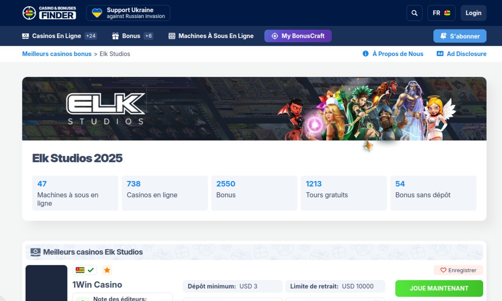Image resolution: width=502 pixels, height=301 pixels.
Task: Click the target icon in My BonusCraft
Action: [275, 36]
